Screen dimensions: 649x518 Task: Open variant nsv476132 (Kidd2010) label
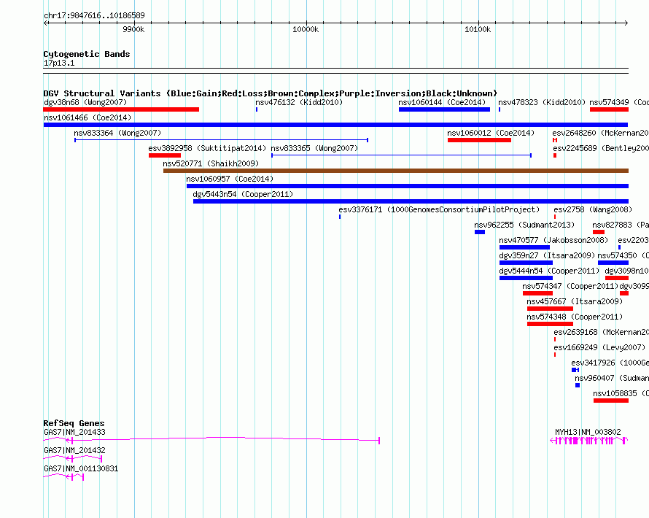click(x=299, y=102)
